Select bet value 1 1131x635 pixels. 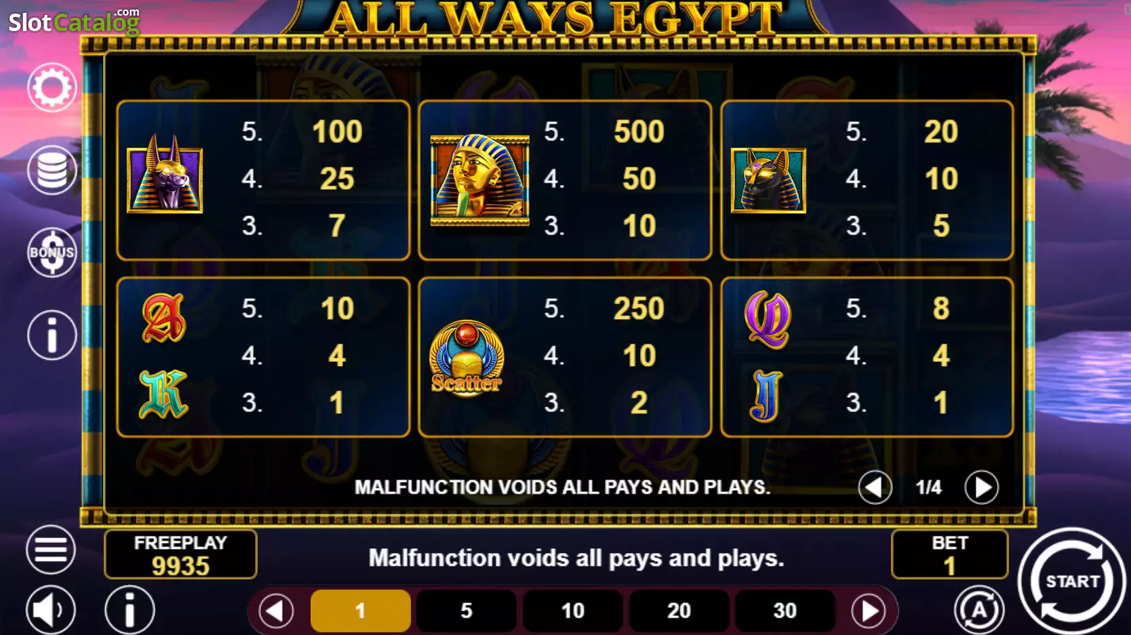coord(361,611)
